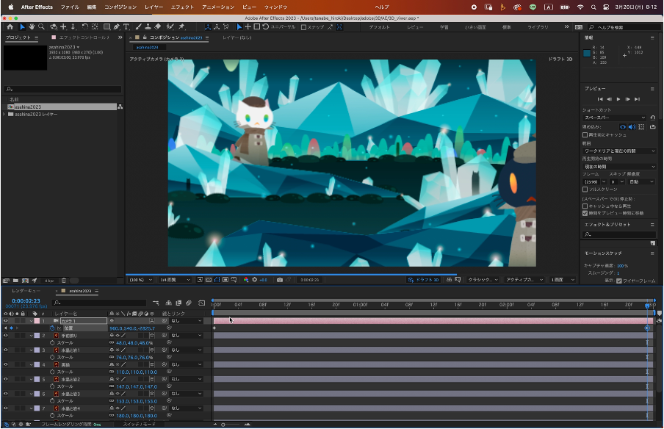Select the Pen tool
Screen dimensions: 664x429
tap(117, 26)
